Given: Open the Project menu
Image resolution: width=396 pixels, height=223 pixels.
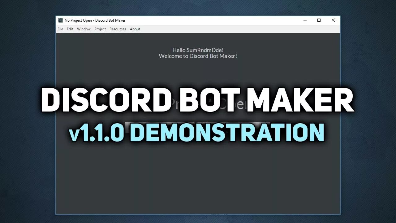Looking at the screenshot, I should click(x=100, y=29).
